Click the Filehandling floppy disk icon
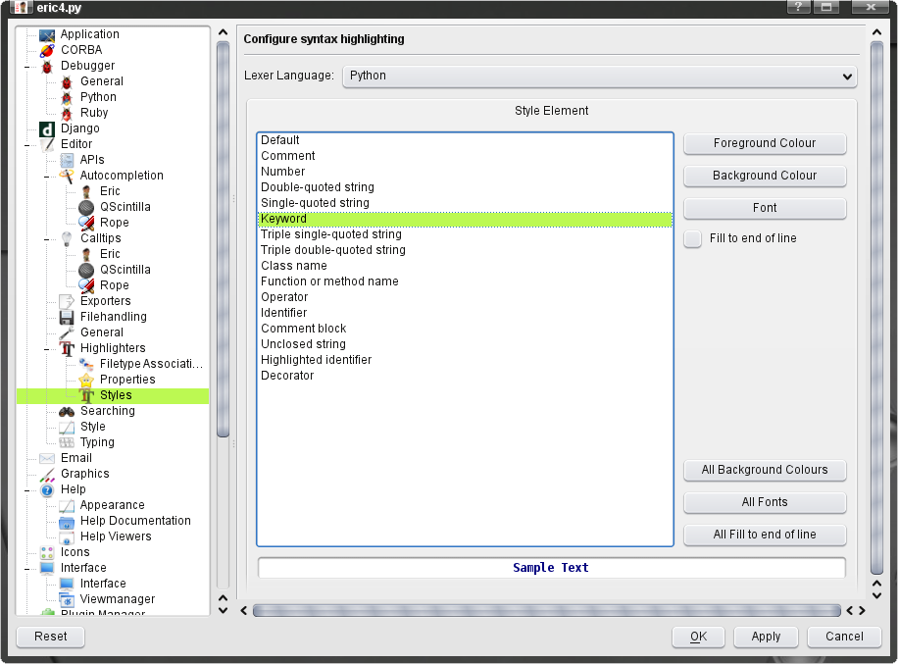The width and height of the screenshot is (898, 664). coord(66,317)
